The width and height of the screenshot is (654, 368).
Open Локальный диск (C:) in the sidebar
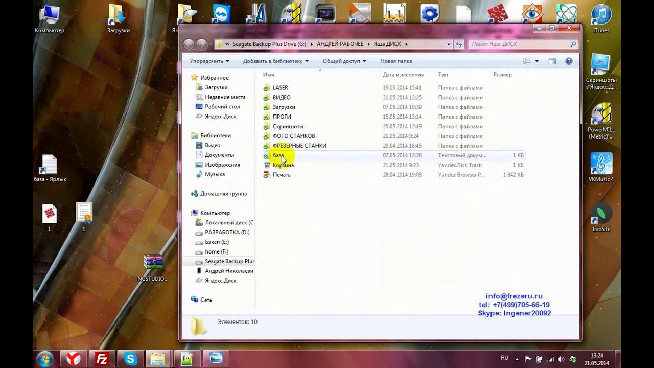(x=229, y=223)
